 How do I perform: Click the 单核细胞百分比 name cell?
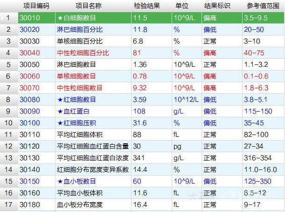coord(80,41)
